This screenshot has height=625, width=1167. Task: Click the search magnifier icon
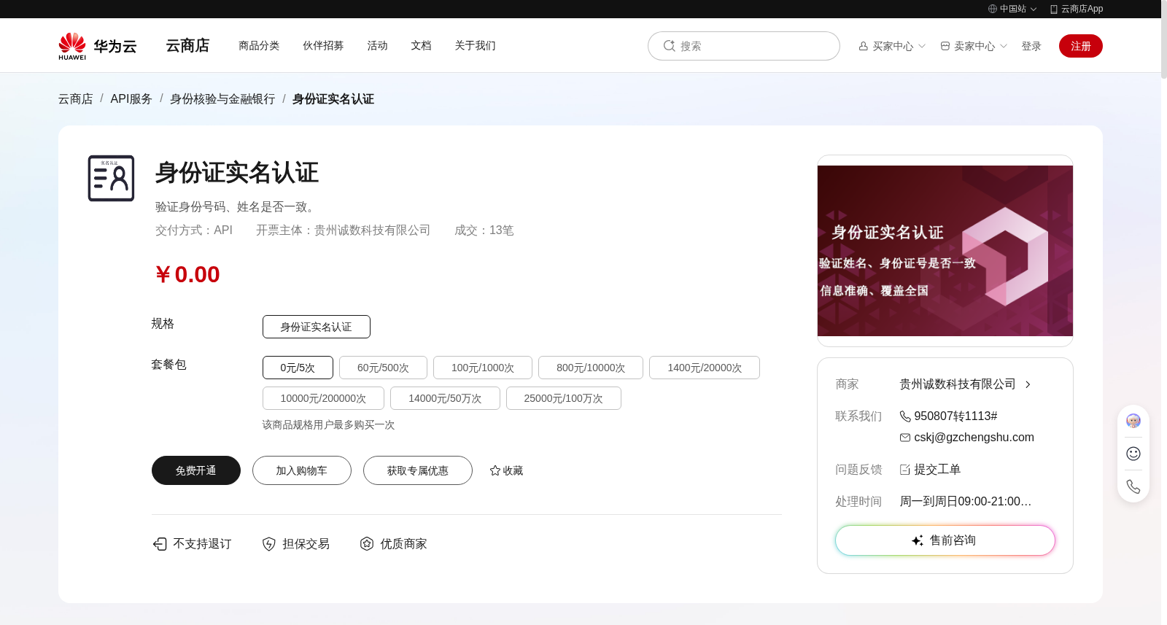pos(669,46)
